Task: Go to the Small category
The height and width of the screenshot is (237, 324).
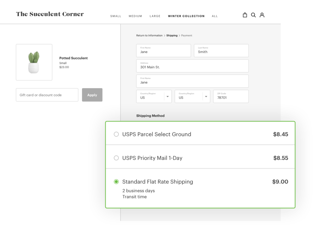Action: 115,16
